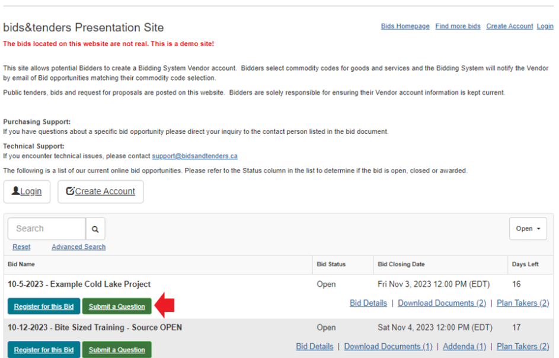Click the 16 days left value
The width and height of the screenshot is (559, 358).
[x=516, y=284]
